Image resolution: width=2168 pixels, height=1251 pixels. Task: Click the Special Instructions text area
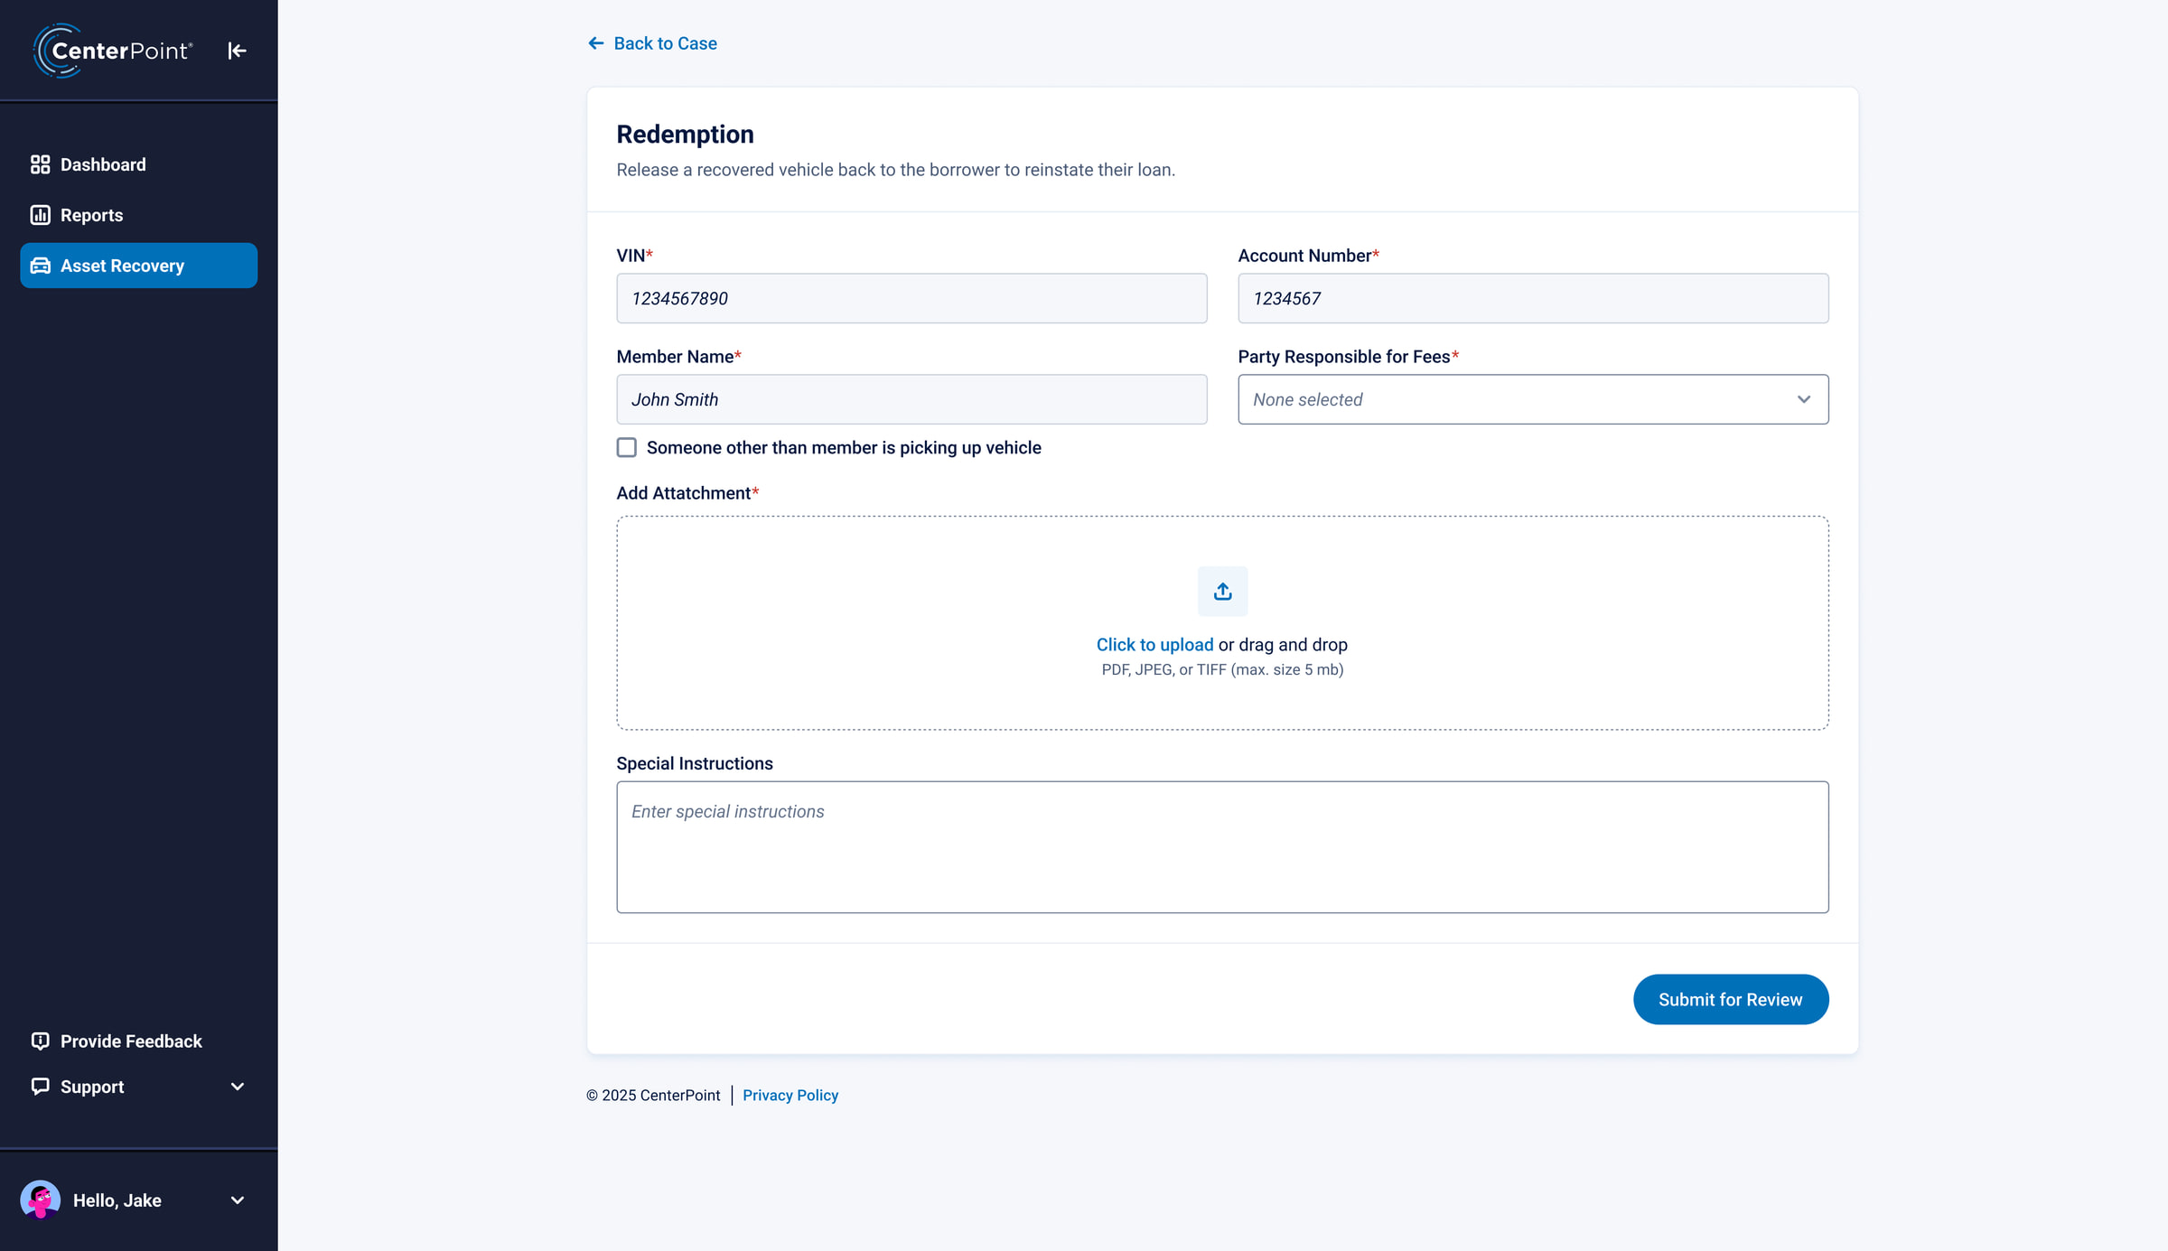pos(1222,847)
